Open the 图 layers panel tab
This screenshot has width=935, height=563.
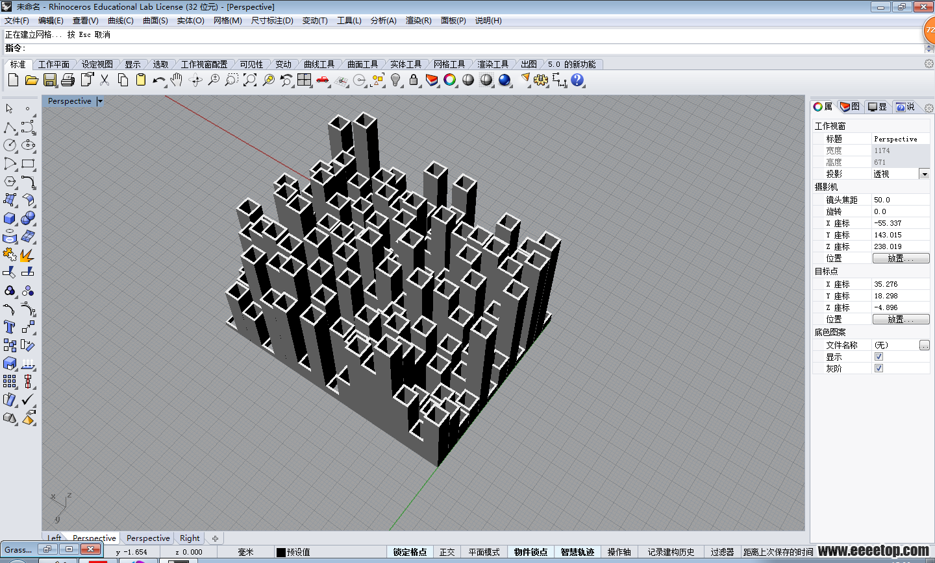(x=850, y=107)
